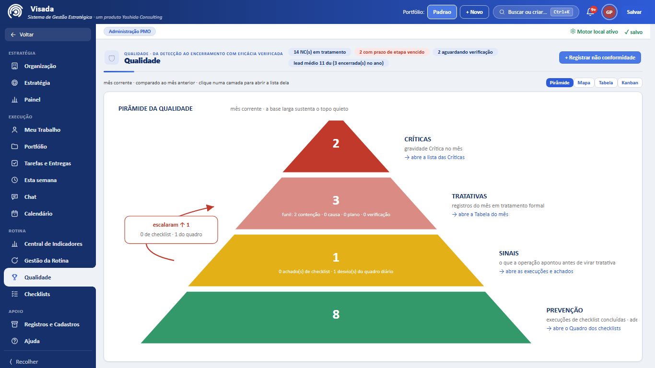Open Ajuda help icon in sidebar
The height and width of the screenshot is (368, 655).
(x=14, y=341)
